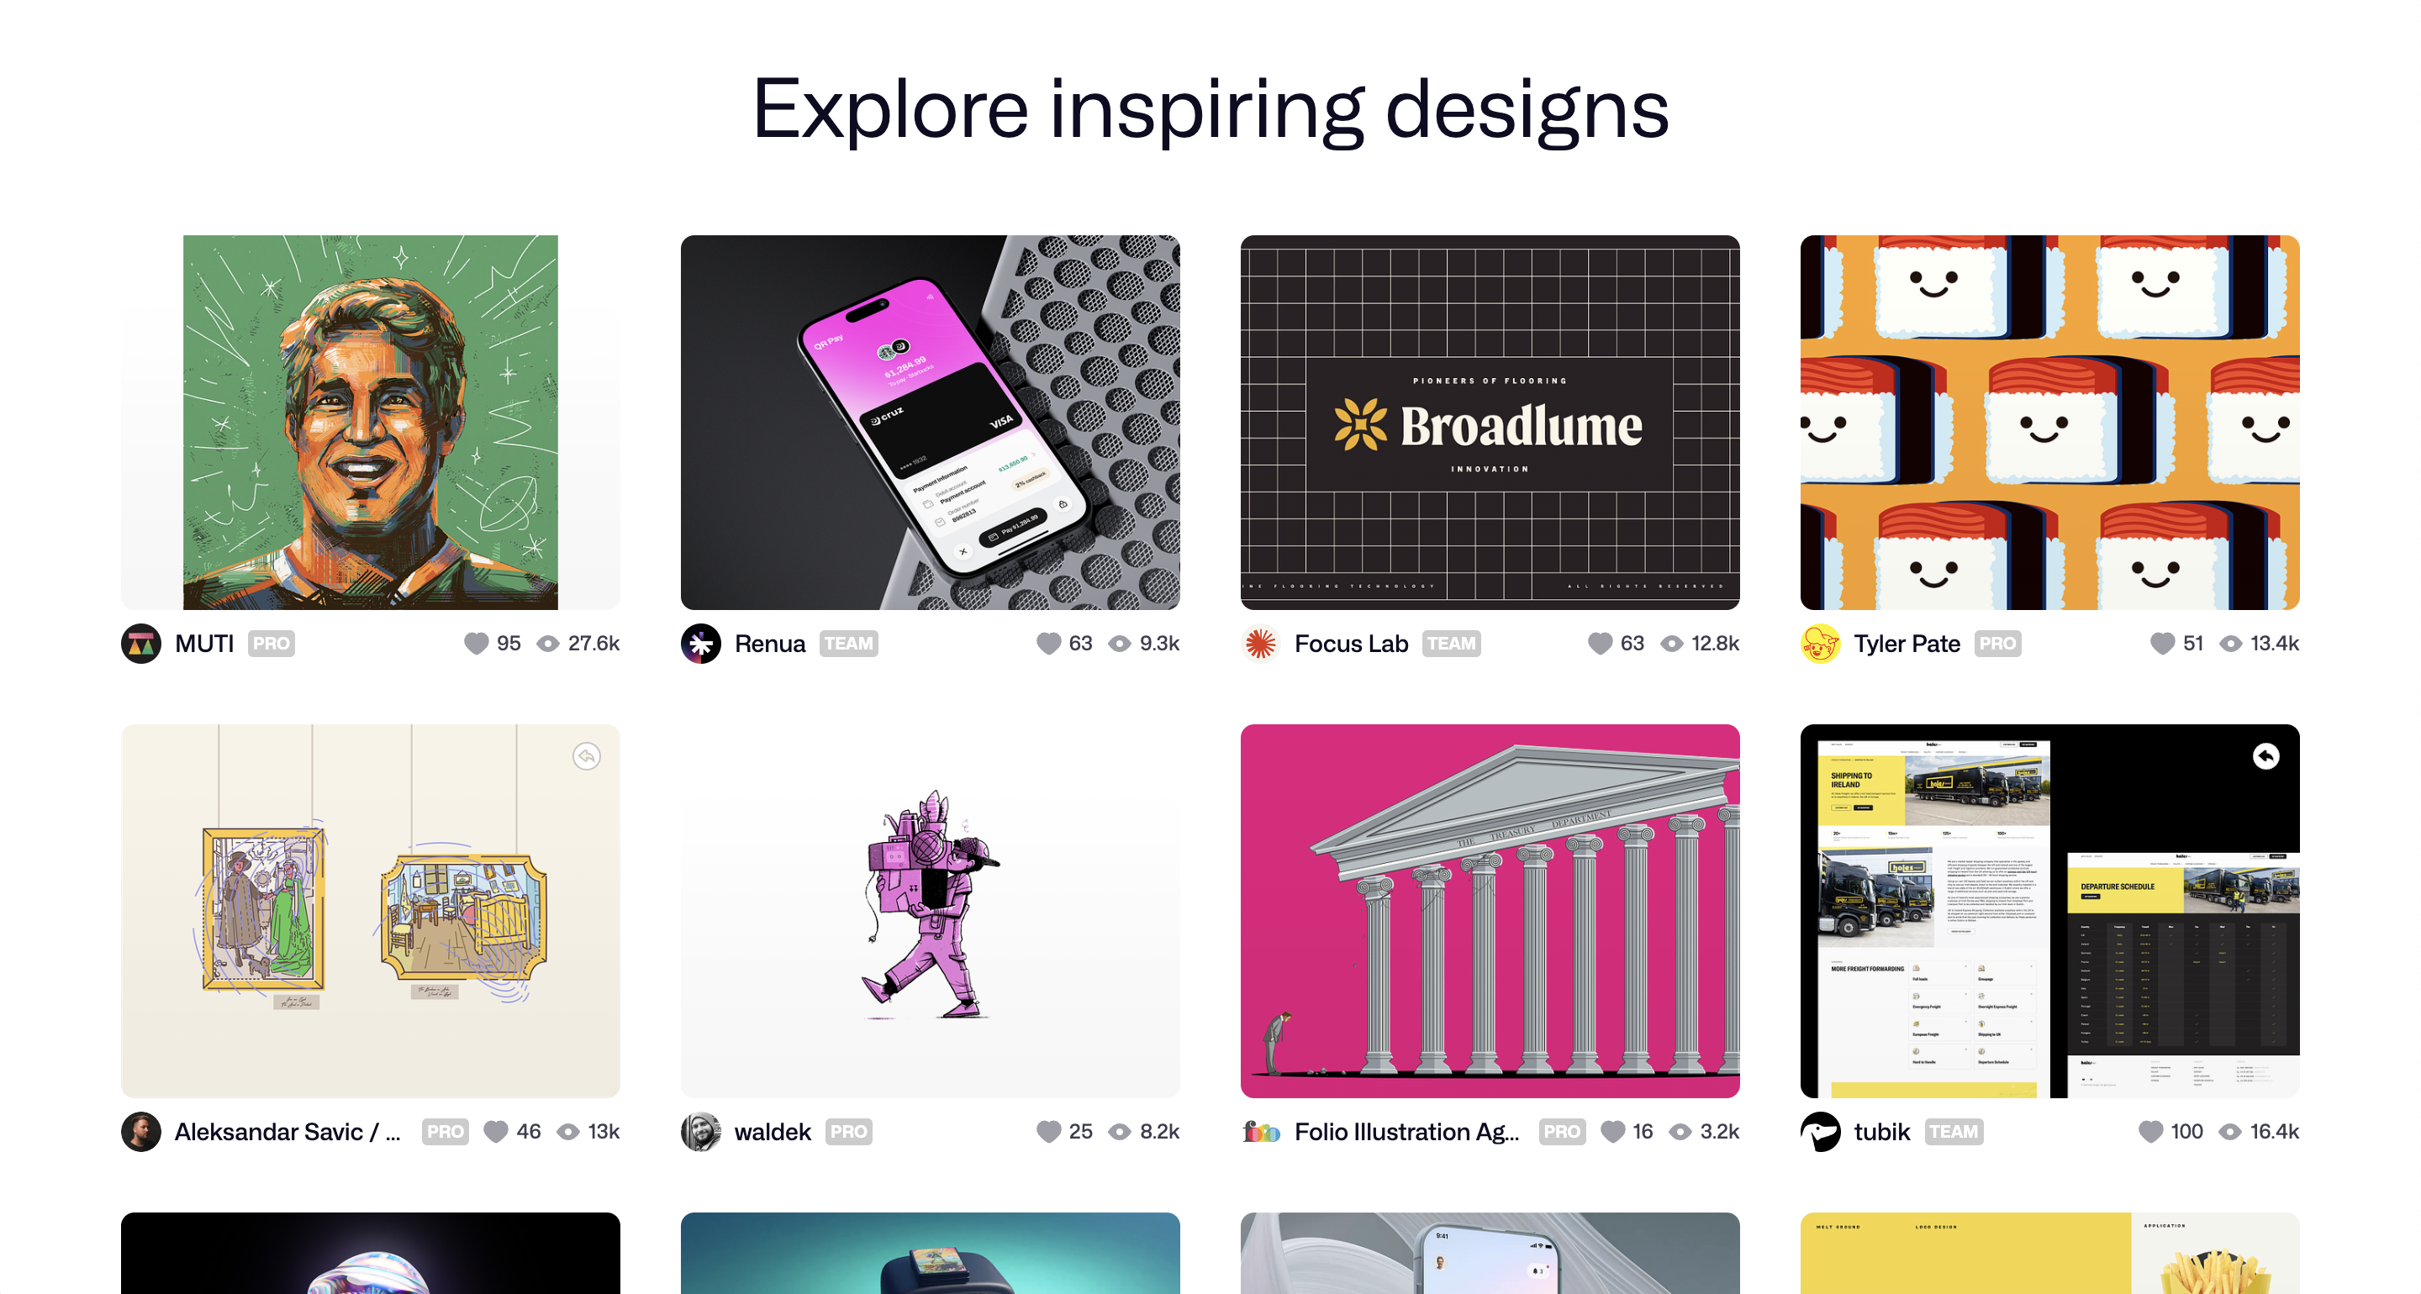Like the tubik shot with 100 likes
Viewport: 2421px width, 1294px height.
pos(2150,1132)
